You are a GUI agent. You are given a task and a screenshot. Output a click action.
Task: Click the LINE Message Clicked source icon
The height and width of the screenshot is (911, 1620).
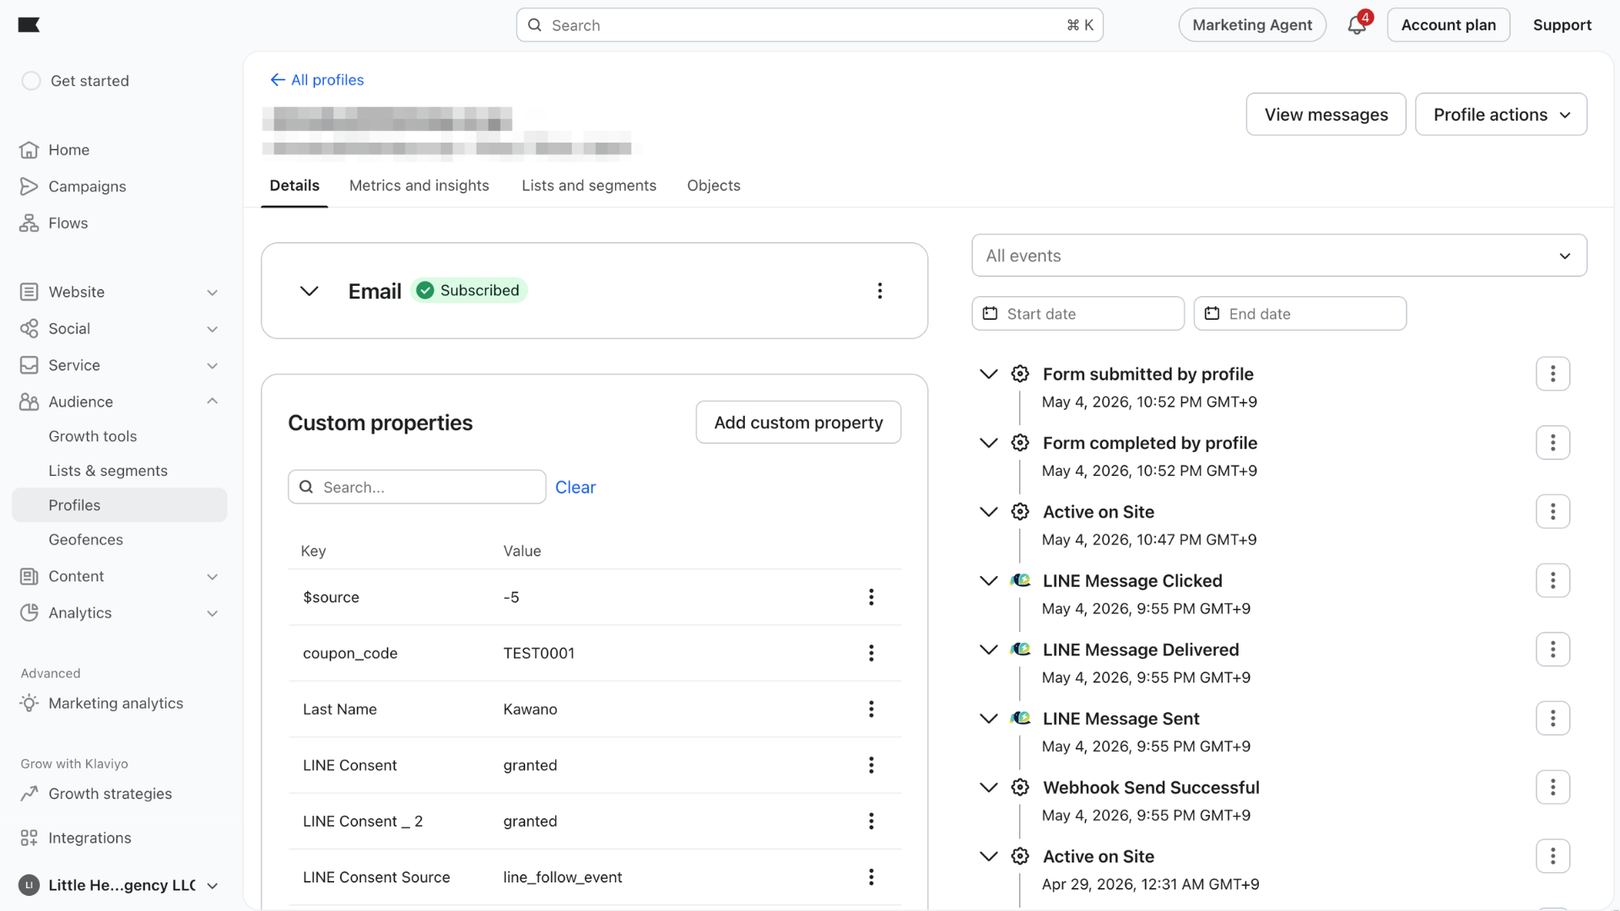pyautogui.click(x=1020, y=580)
